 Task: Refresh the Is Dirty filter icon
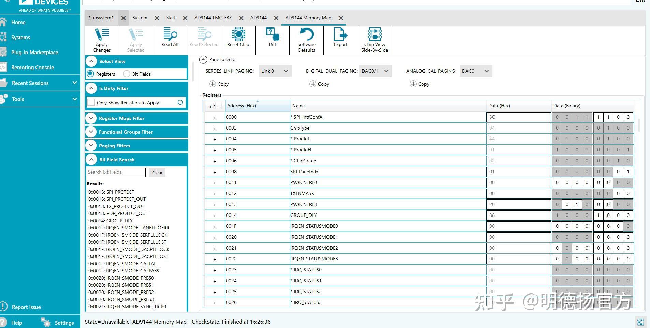click(180, 102)
